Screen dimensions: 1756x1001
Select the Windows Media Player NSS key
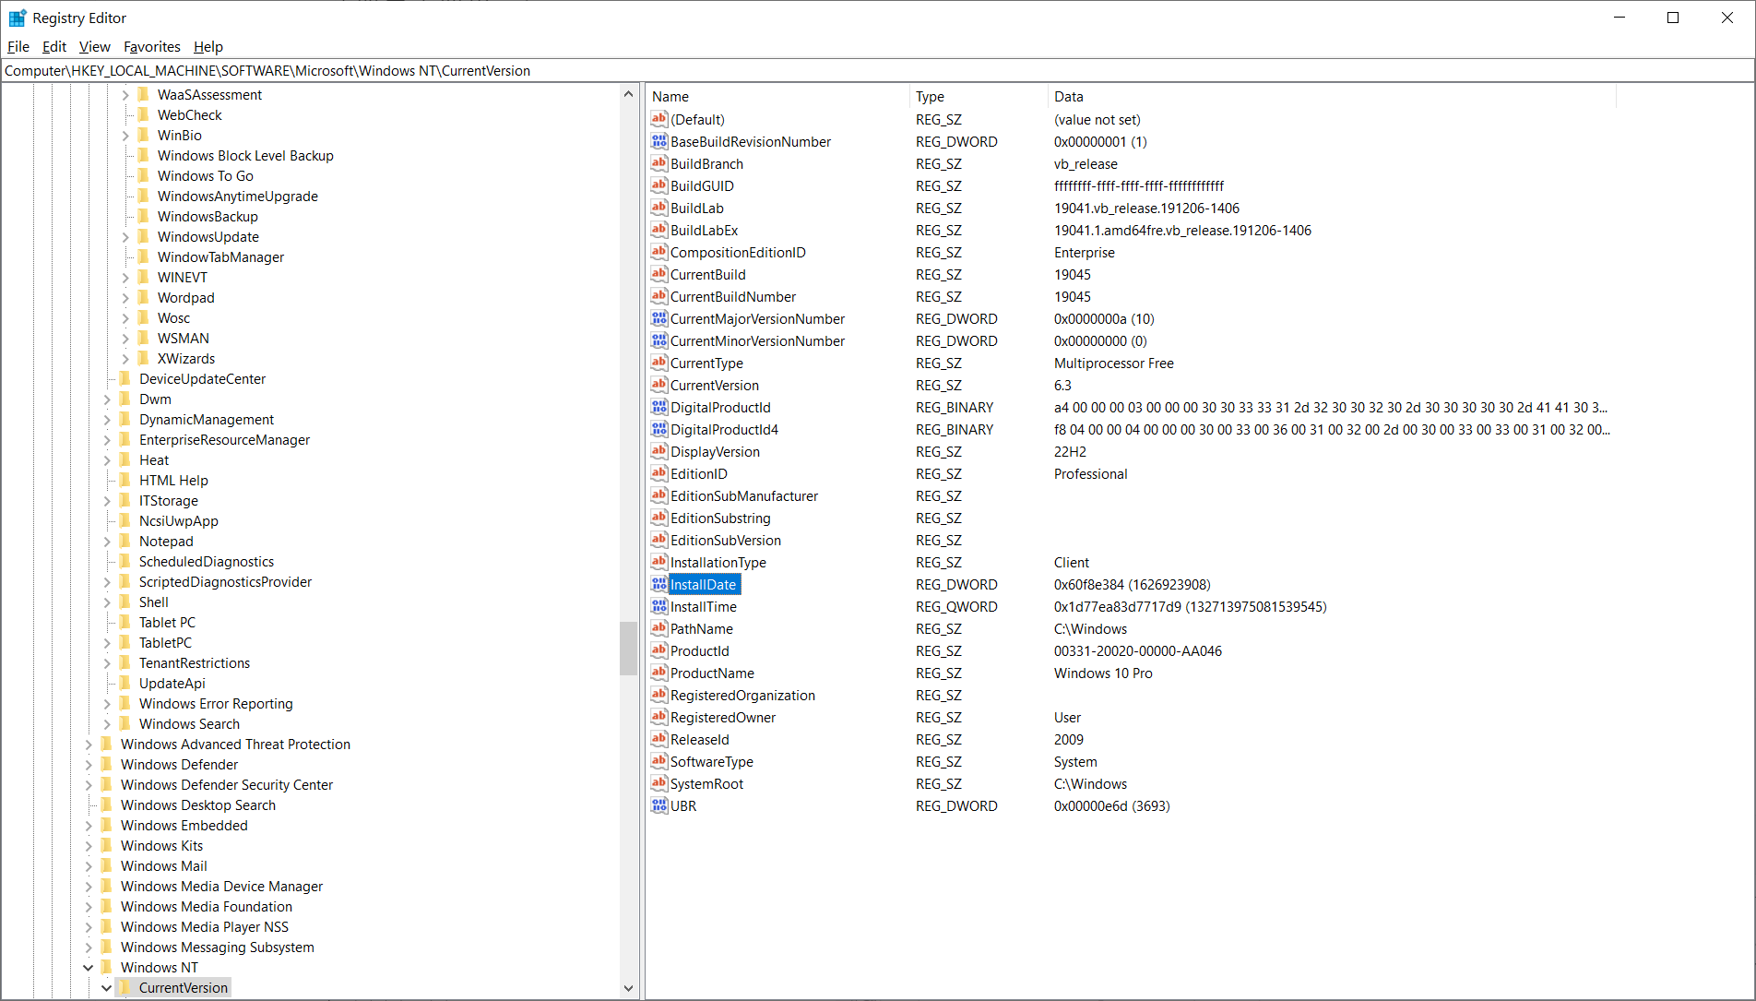[x=205, y=926]
